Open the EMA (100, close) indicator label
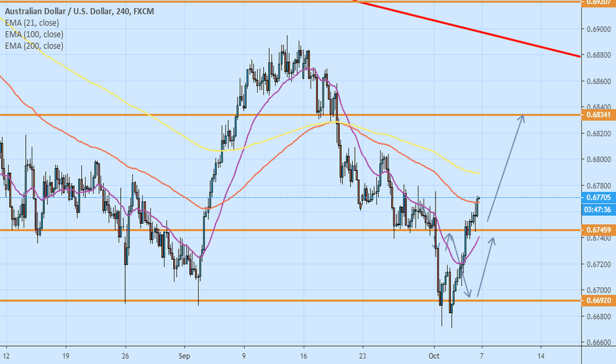The width and height of the screenshot is (616, 364). (x=34, y=34)
